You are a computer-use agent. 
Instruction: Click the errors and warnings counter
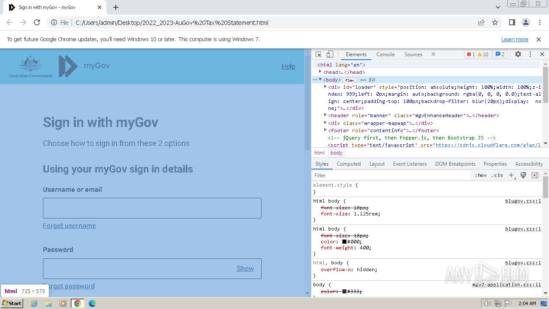[478, 55]
